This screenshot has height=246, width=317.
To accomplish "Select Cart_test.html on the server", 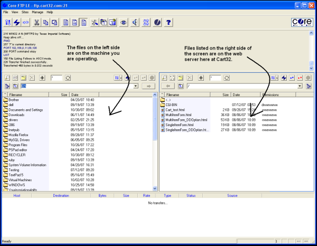I will coord(175,110).
